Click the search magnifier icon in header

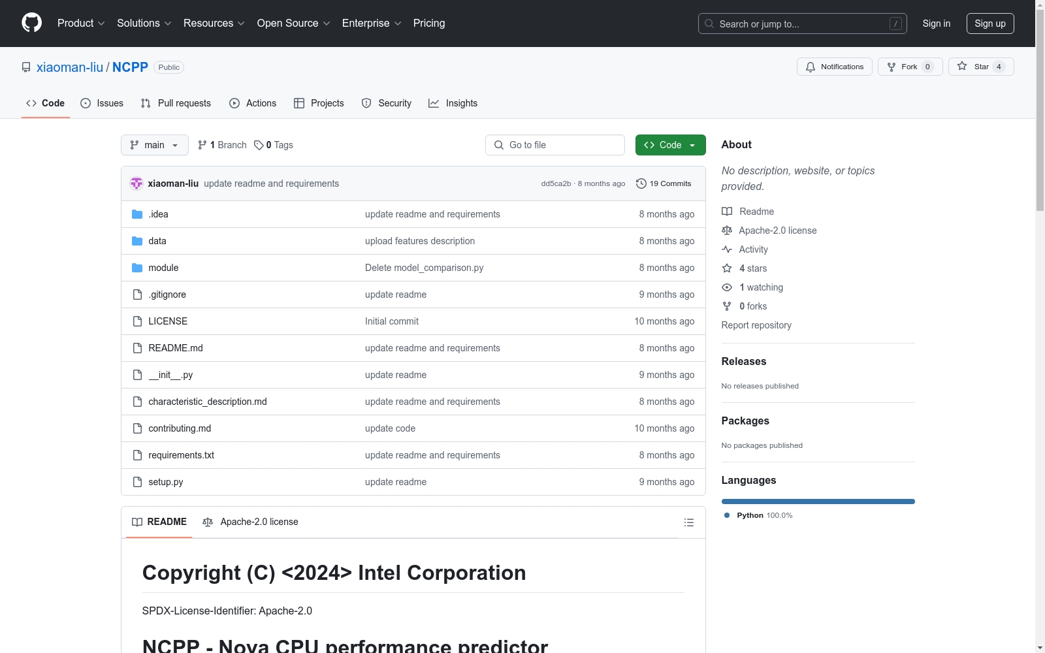tap(709, 24)
